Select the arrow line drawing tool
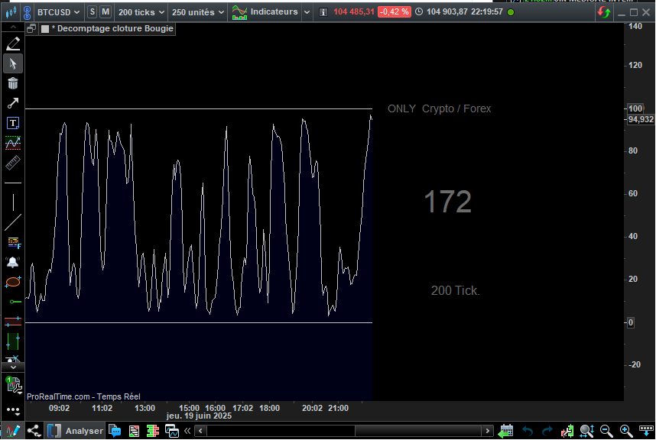Screen dimensions: 656x440 pyautogui.click(x=13, y=103)
